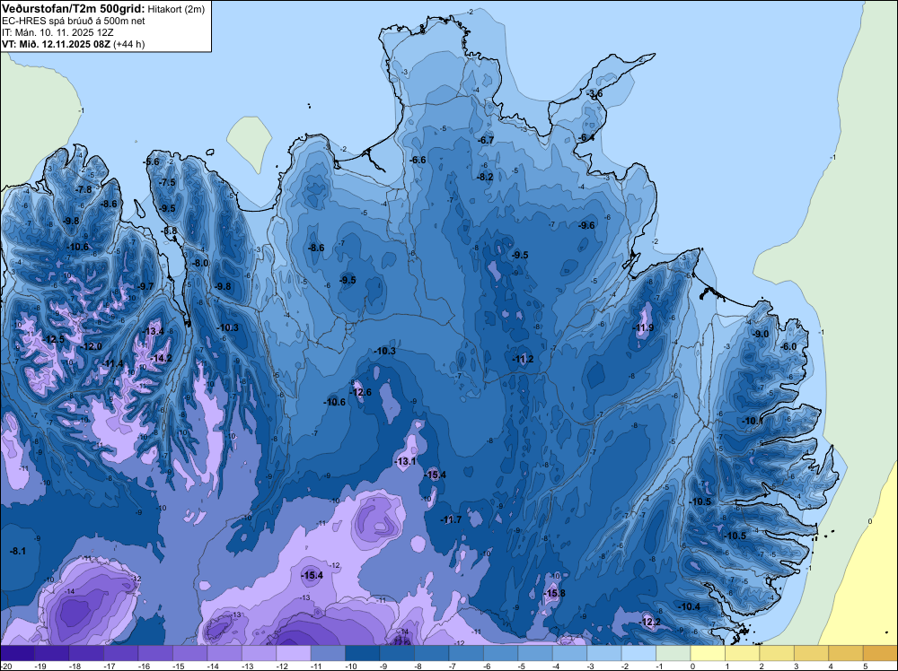Click the 5 label in the colour legend
Viewport: 898px width, 671px height.
[x=866, y=666]
